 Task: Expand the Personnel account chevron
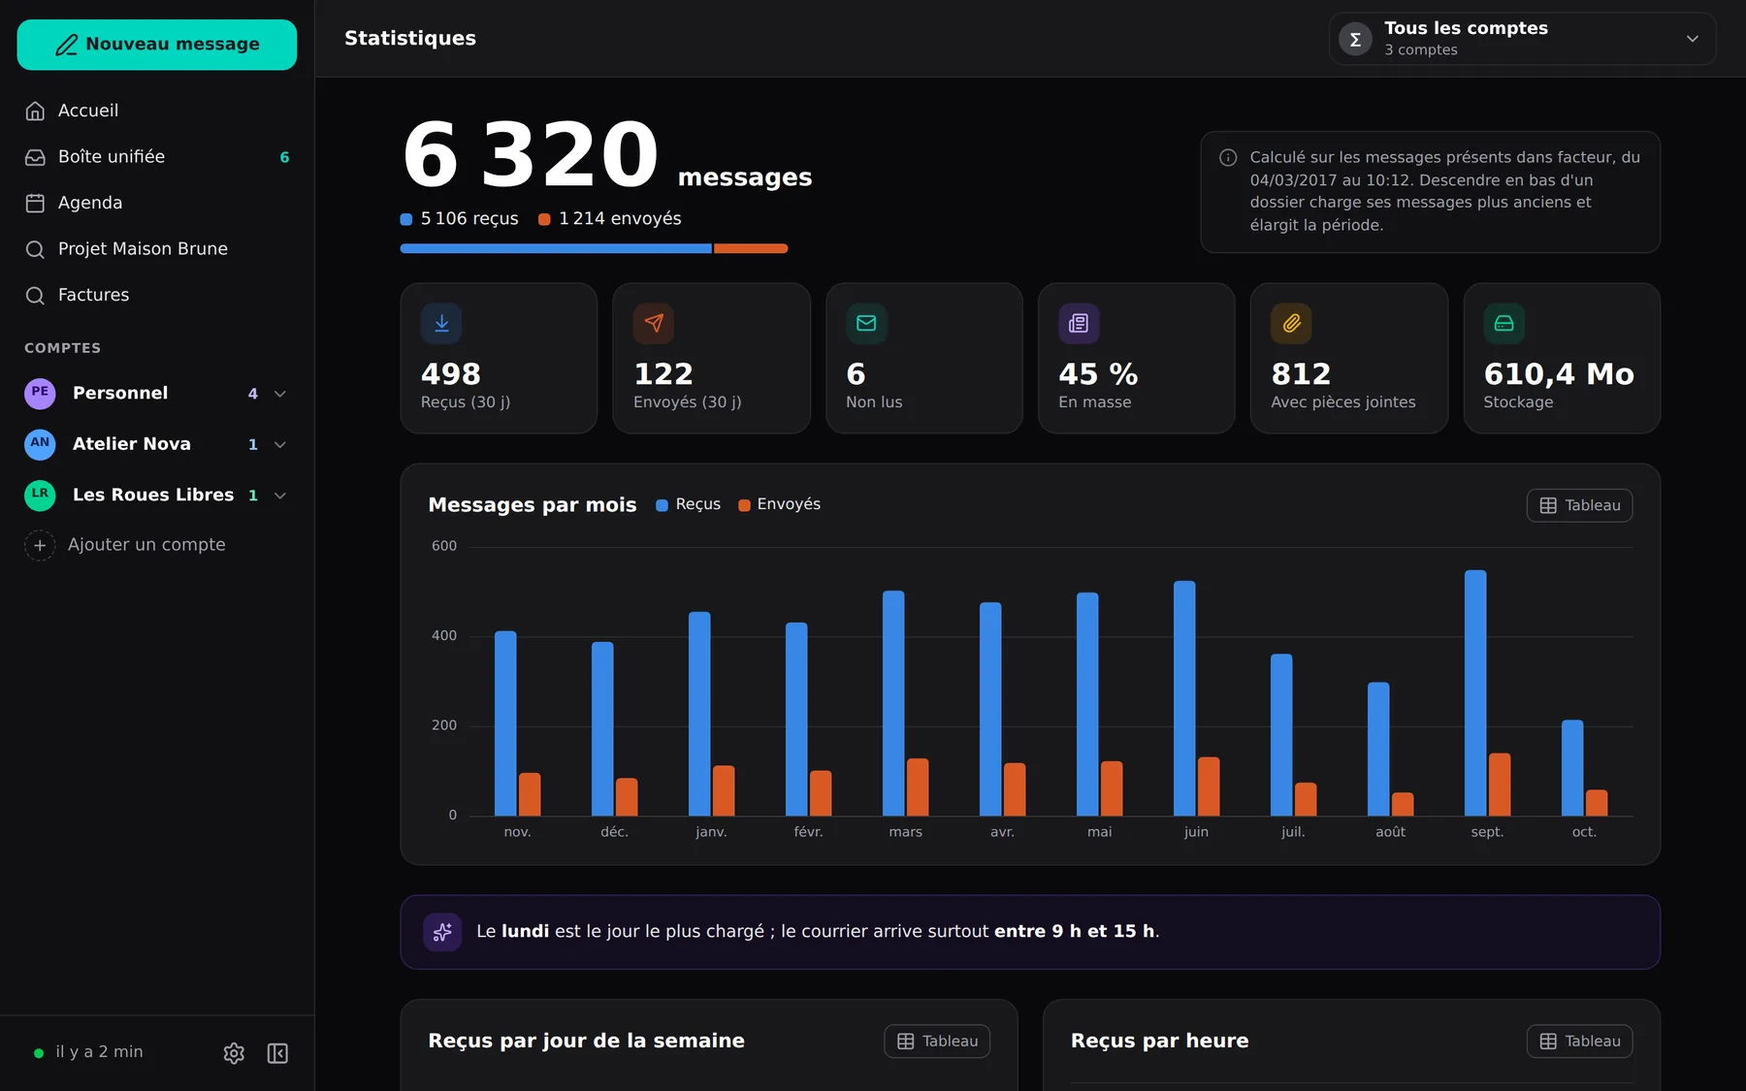280,394
